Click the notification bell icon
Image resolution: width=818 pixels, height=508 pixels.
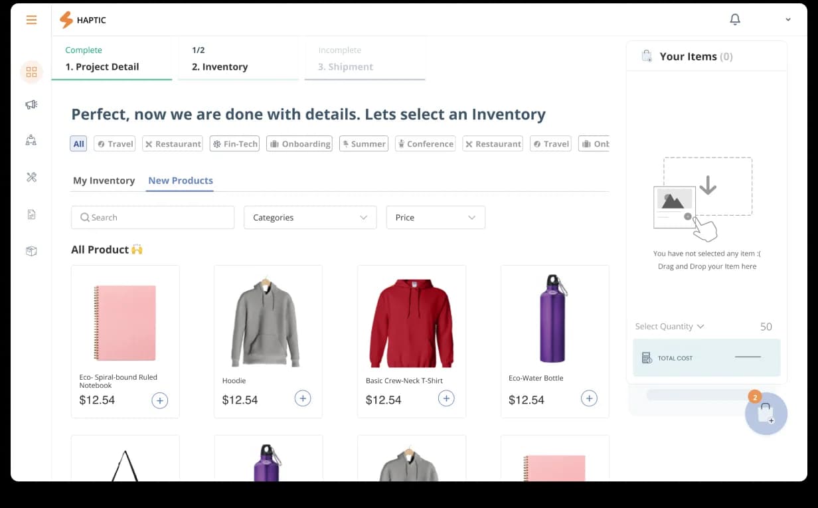pos(735,19)
